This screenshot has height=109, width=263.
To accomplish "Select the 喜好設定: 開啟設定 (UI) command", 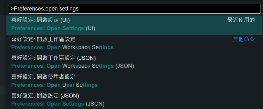I will pyautogui.click(x=41, y=20).
